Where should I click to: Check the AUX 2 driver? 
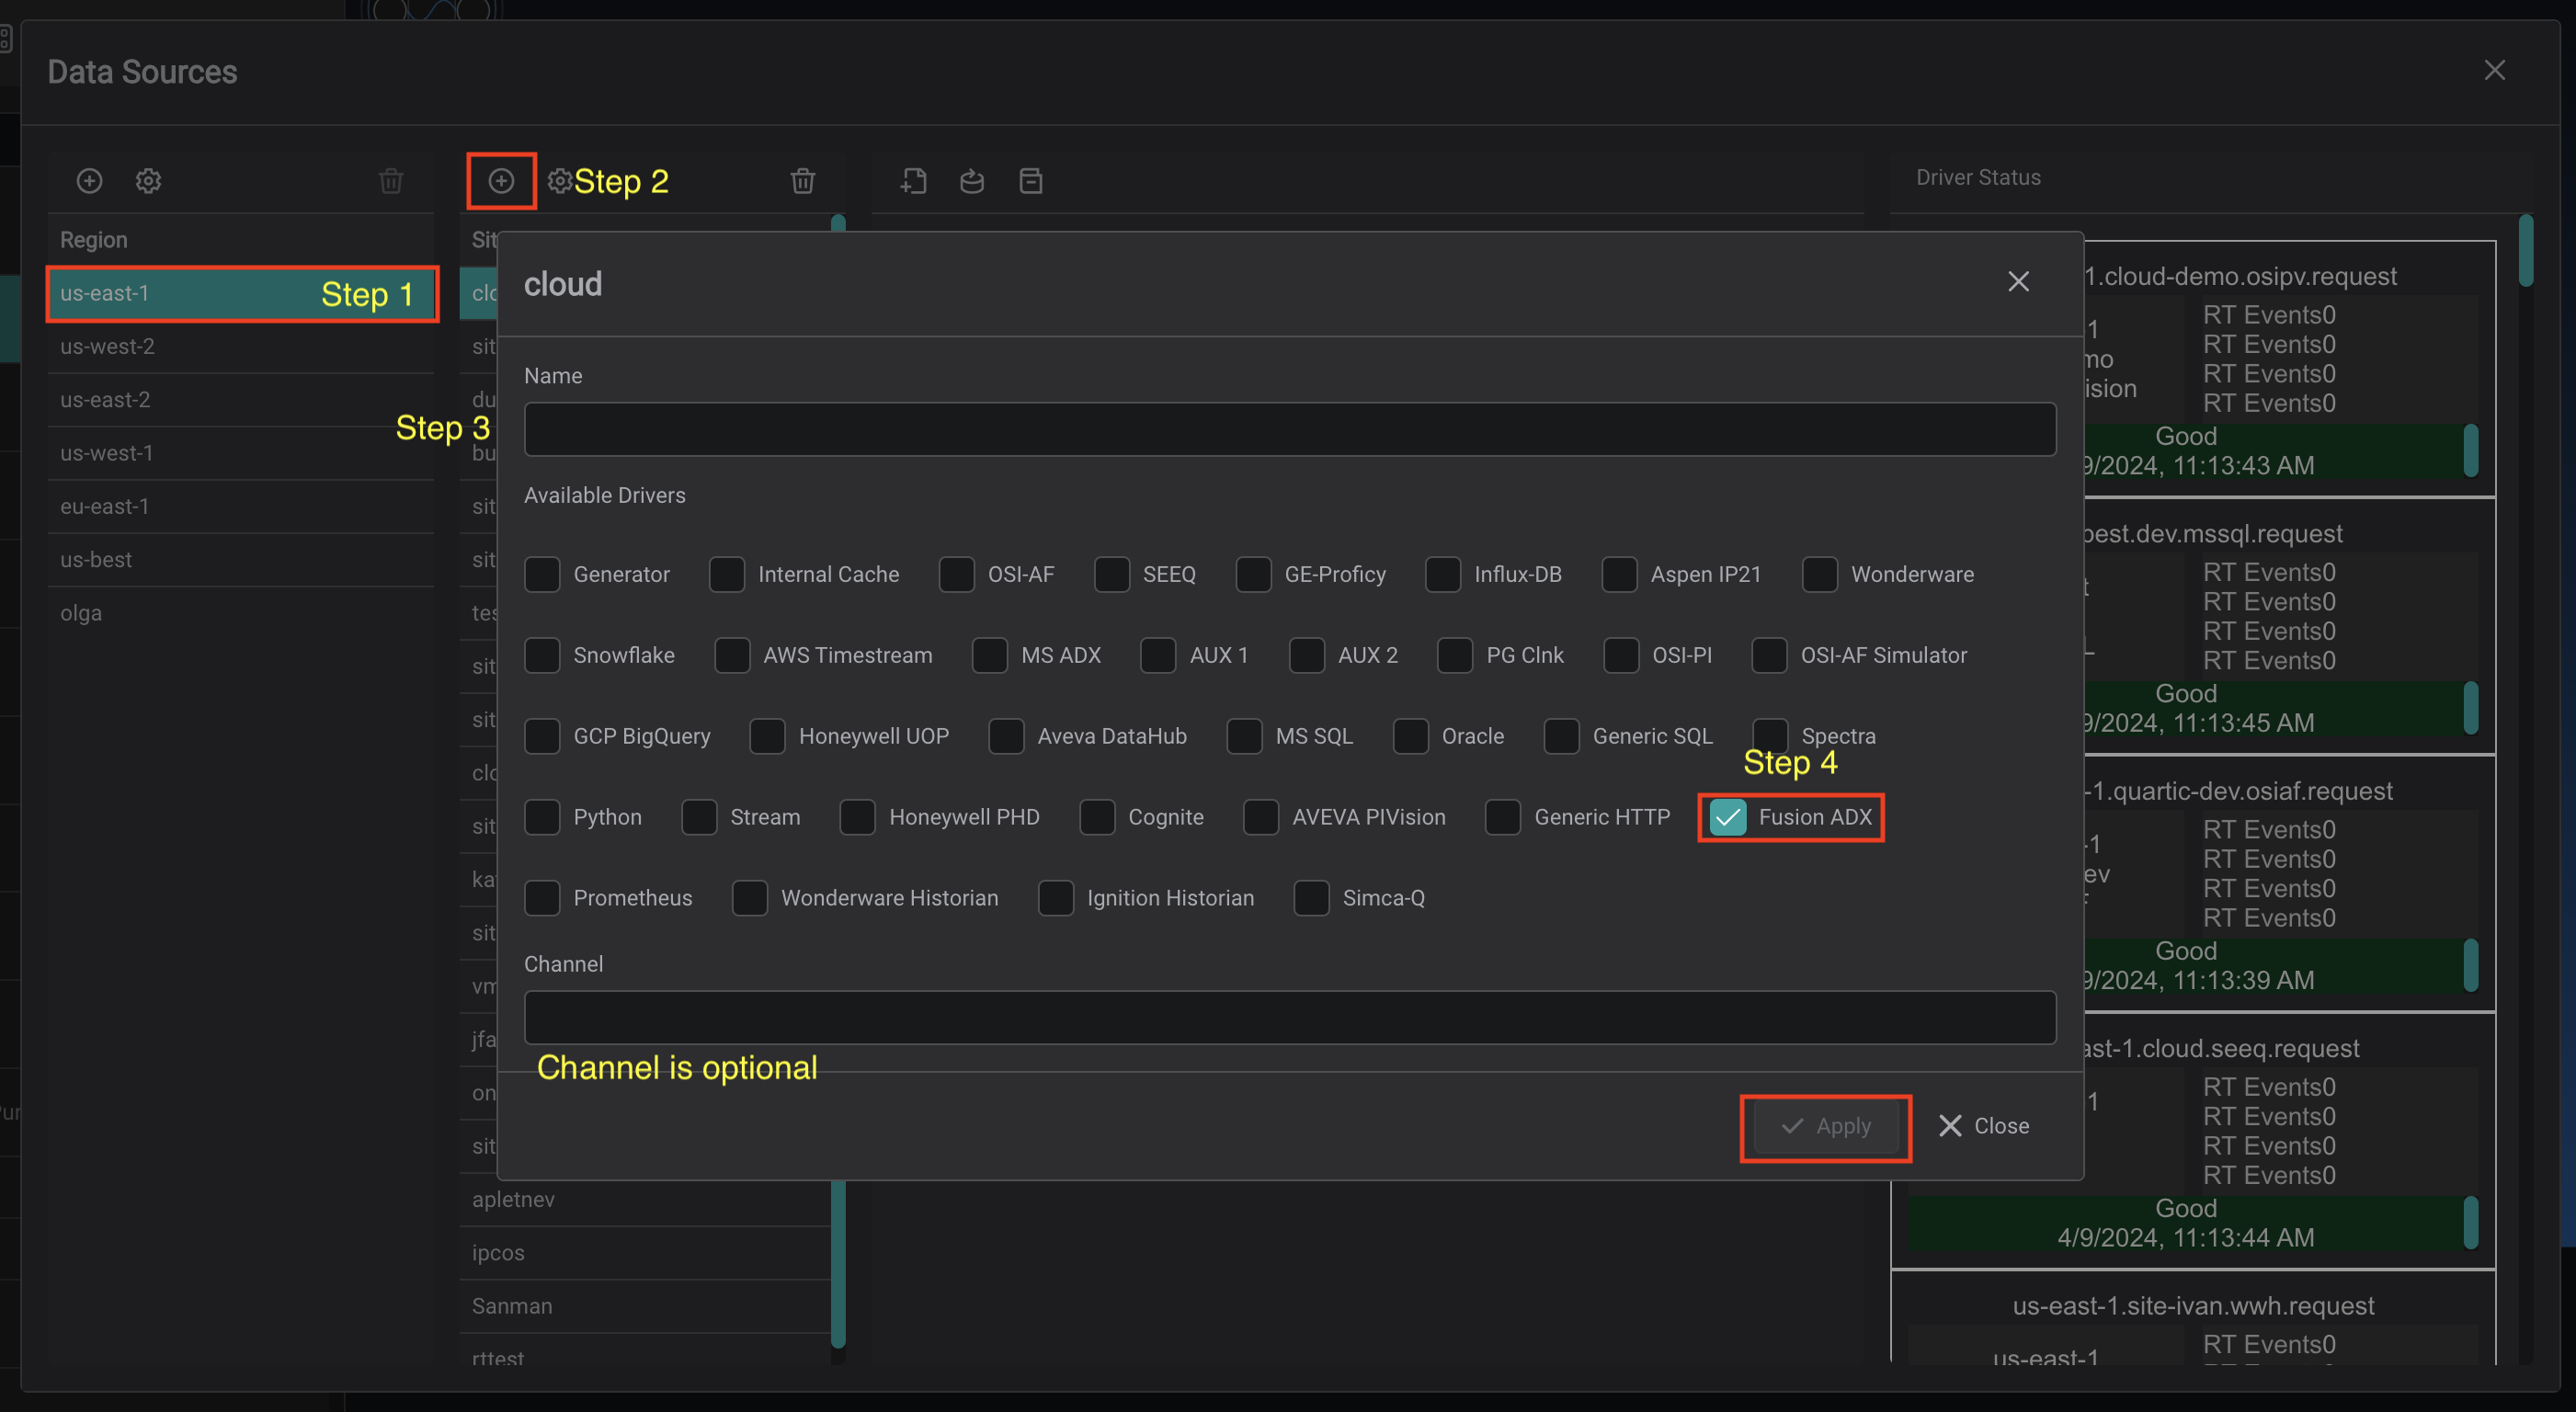[1308, 656]
